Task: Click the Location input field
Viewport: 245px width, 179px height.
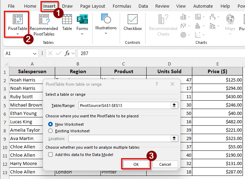Action: tap(119, 138)
